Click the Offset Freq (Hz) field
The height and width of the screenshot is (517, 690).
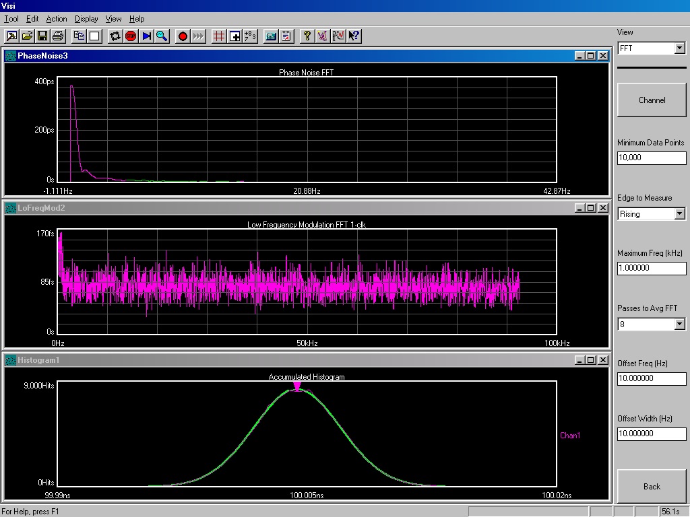[x=652, y=378]
